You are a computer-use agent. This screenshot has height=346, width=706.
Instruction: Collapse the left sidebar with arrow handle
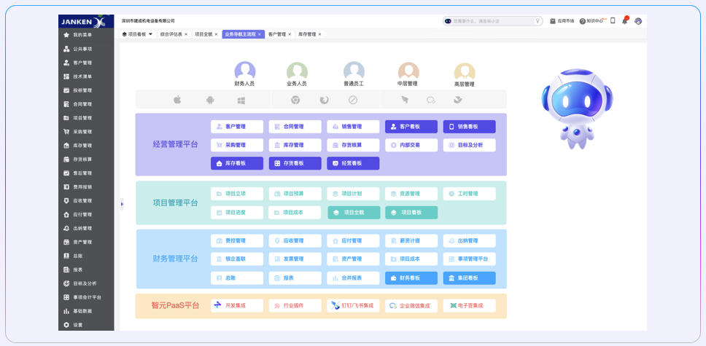click(x=122, y=204)
